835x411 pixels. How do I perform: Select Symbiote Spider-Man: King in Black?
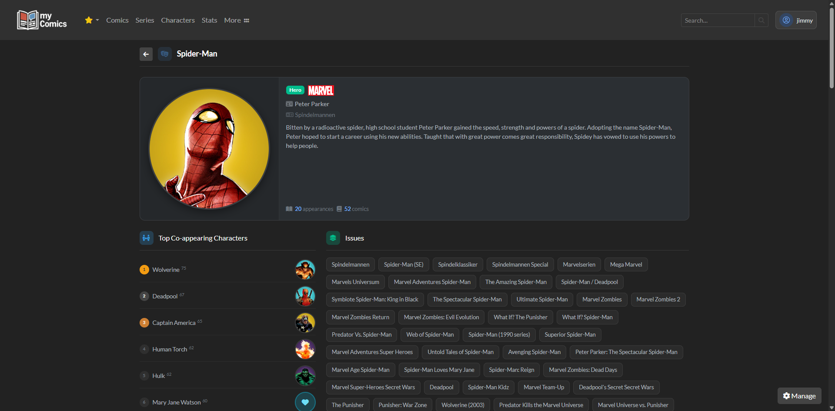tap(375, 299)
